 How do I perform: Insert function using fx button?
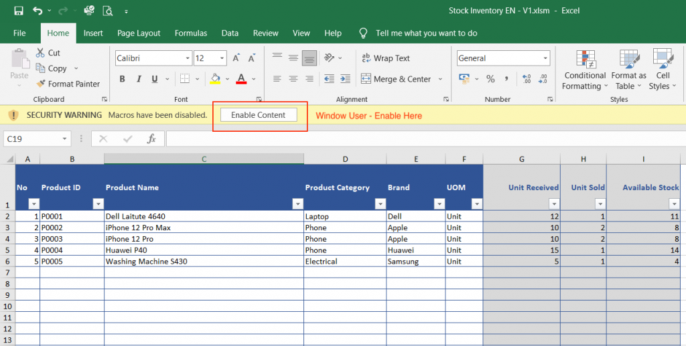point(151,139)
